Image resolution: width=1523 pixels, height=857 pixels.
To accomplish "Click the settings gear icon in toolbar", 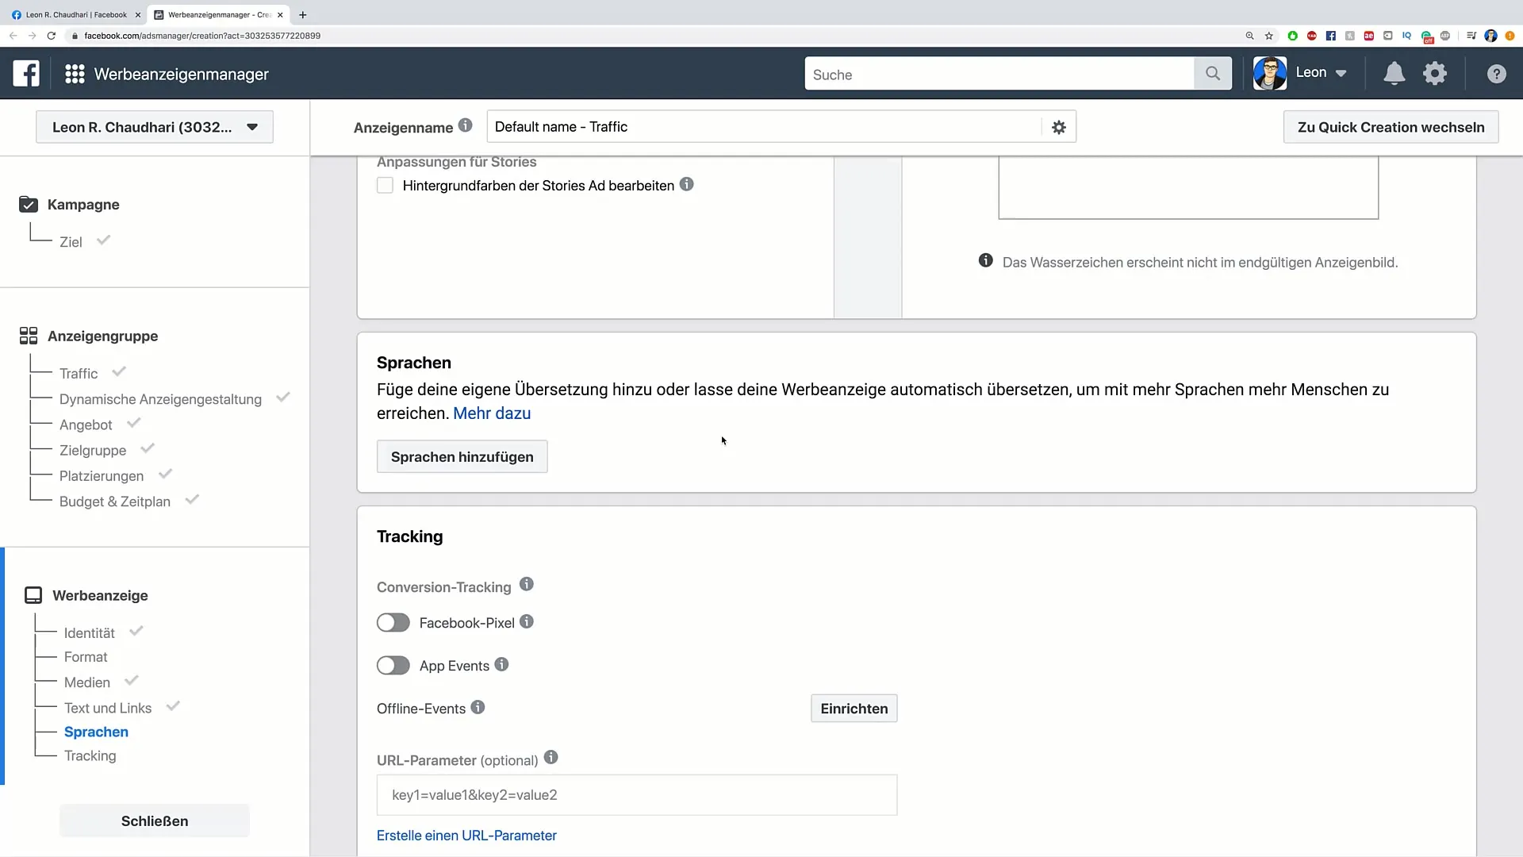I will click(1435, 73).
